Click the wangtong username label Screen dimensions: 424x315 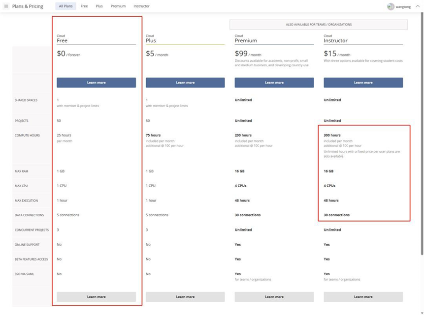click(x=403, y=7)
